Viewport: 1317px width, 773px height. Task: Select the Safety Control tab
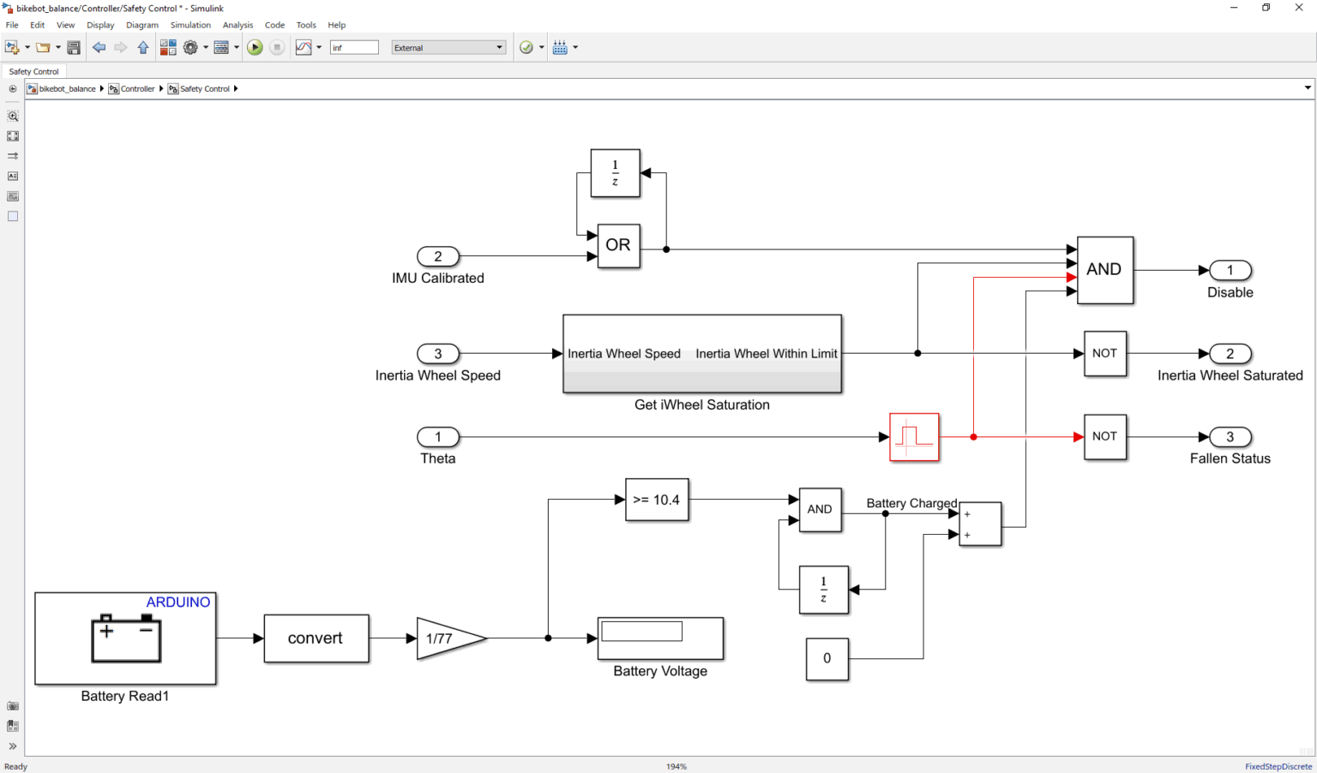(34, 72)
